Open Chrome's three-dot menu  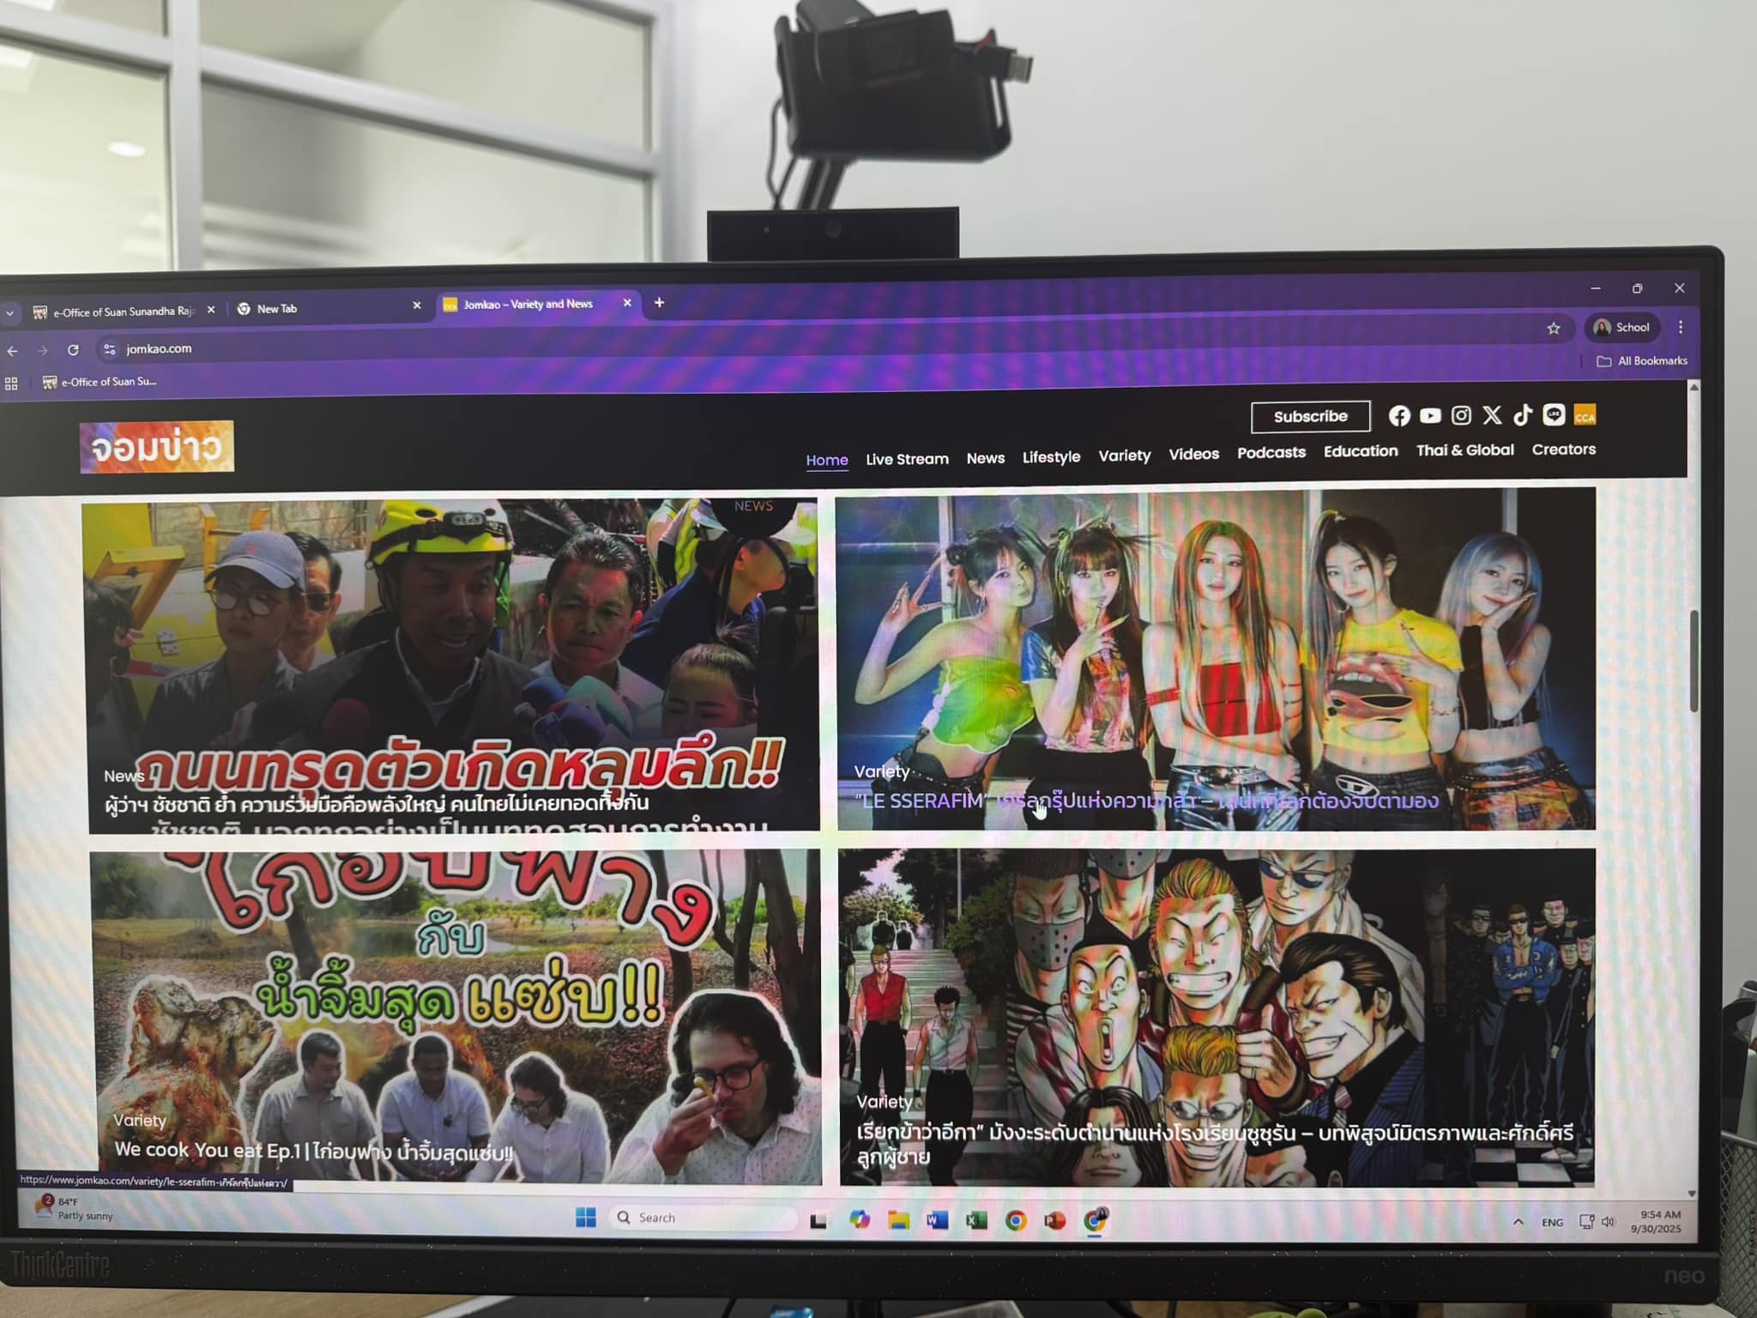click(x=1681, y=327)
